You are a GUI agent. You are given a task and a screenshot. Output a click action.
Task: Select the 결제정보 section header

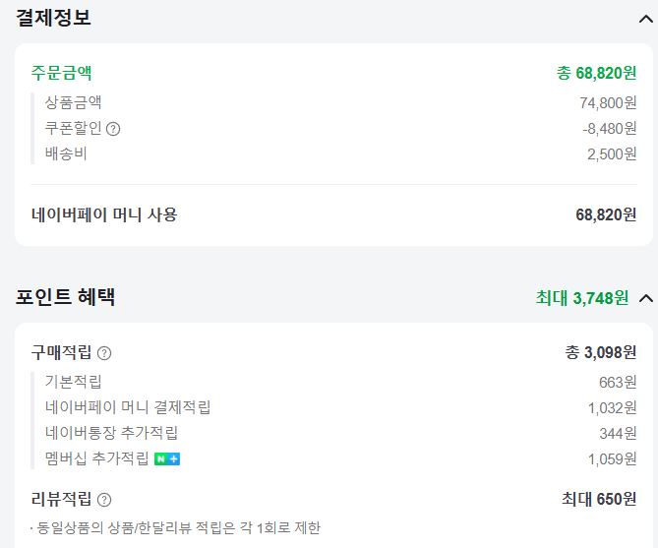point(54,18)
